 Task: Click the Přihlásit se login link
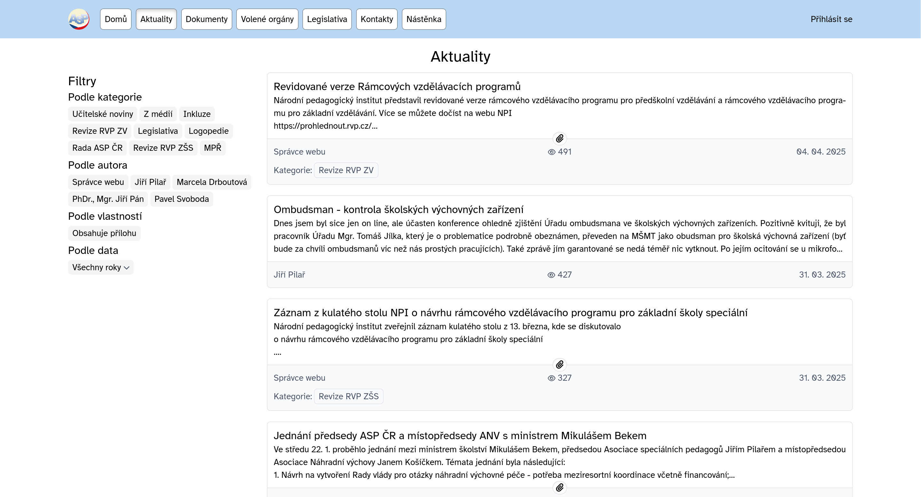pyautogui.click(x=831, y=19)
